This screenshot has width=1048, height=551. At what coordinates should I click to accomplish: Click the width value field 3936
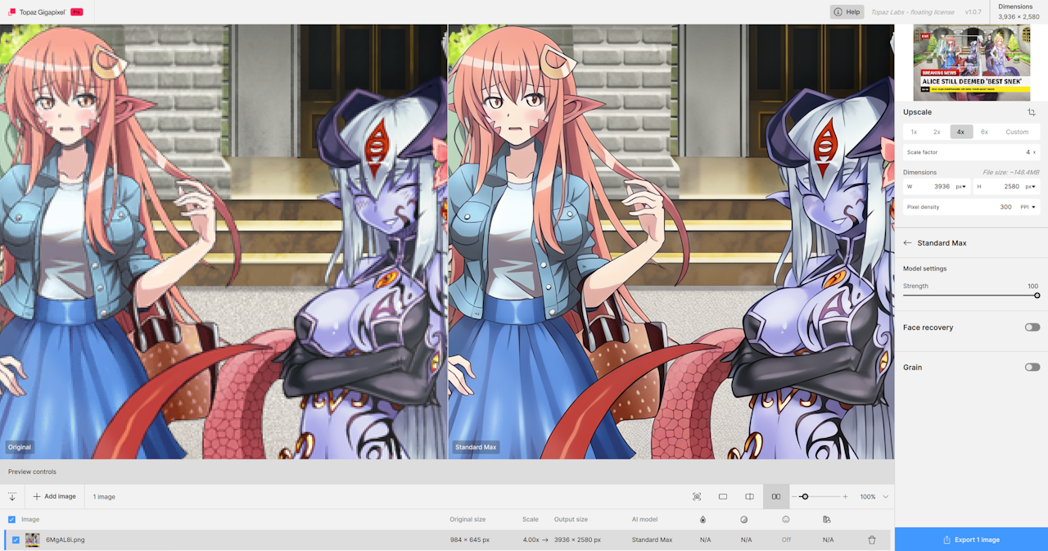942,187
